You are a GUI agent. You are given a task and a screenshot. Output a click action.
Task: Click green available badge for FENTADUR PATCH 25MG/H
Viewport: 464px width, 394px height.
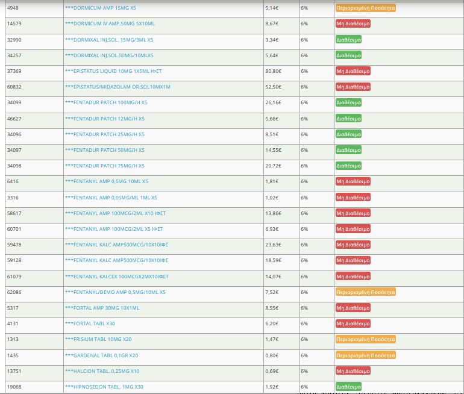(348, 134)
